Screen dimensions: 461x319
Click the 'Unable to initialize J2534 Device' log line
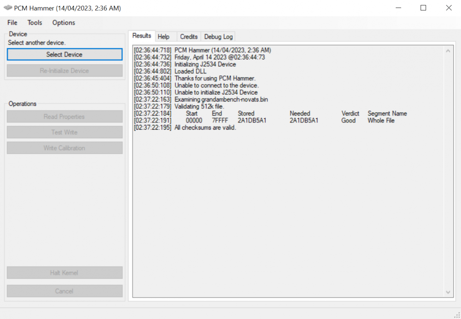click(x=196, y=92)
